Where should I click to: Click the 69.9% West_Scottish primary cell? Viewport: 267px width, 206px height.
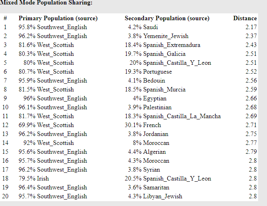[x=46, y=125]
